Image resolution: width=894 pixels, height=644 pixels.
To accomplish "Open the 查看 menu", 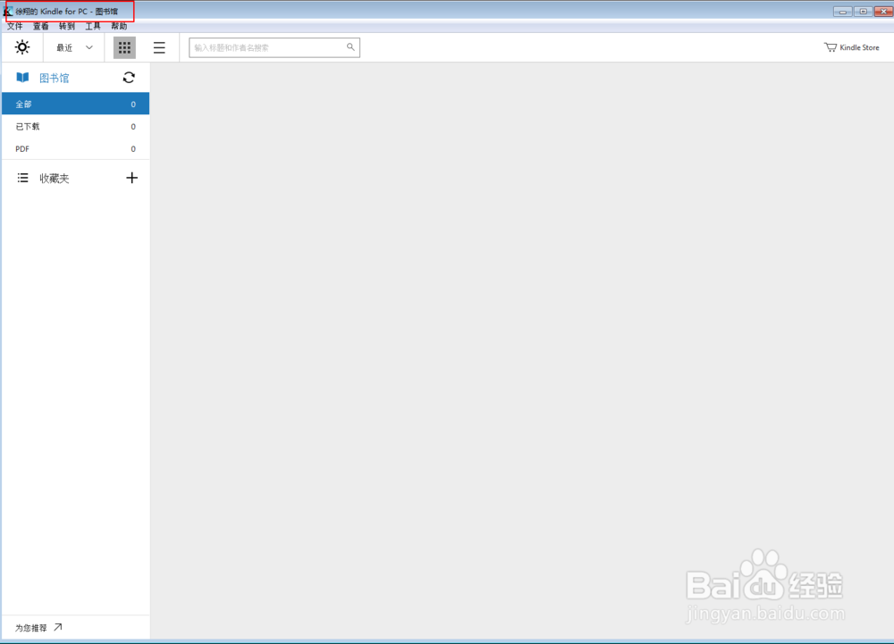I will (40, 26).
